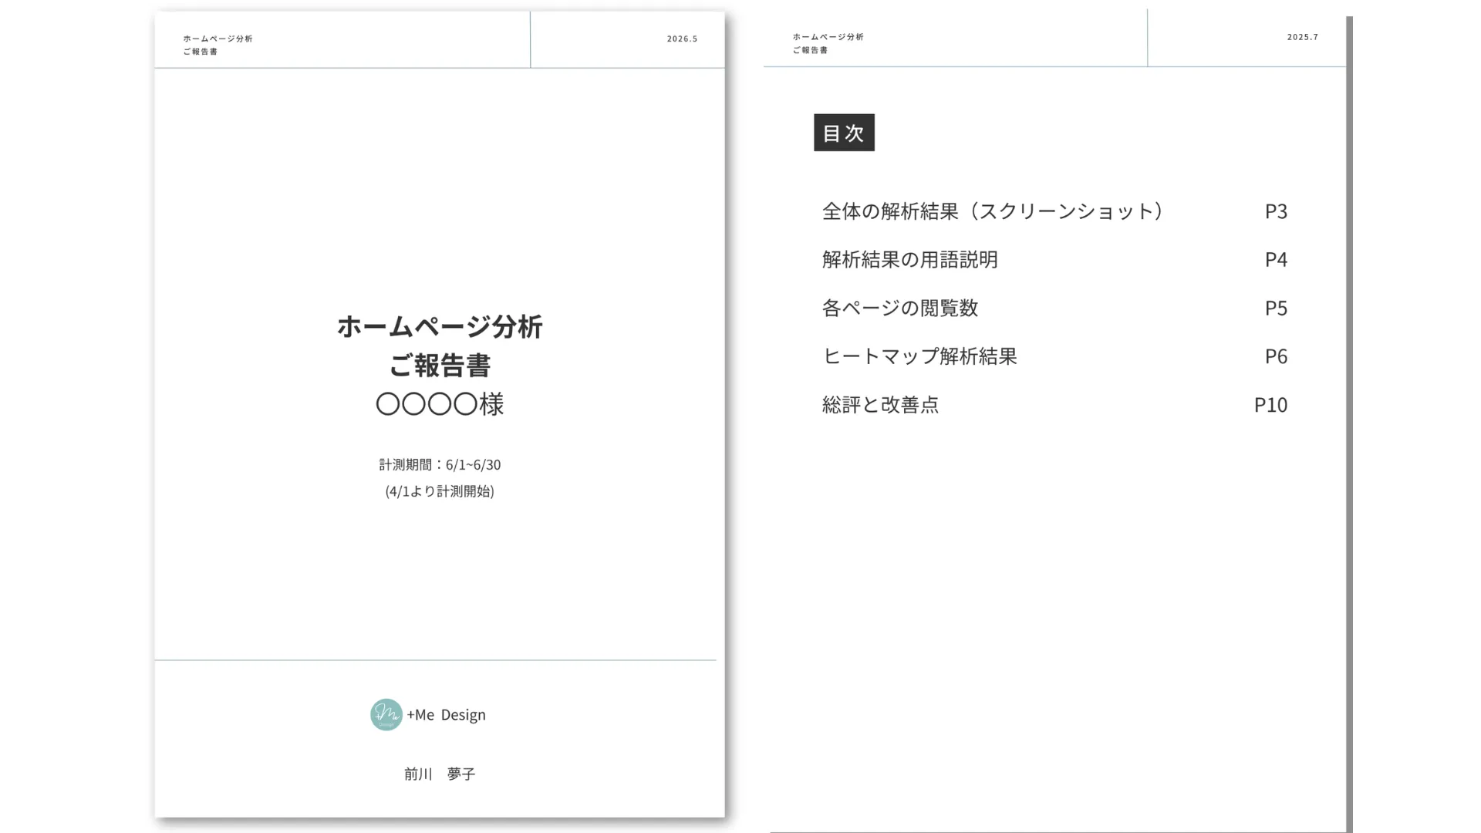Viewport: 1481px width, 833px height.
Task: Click the note '(4/1より計測開始)'
Action: [440, 491]
